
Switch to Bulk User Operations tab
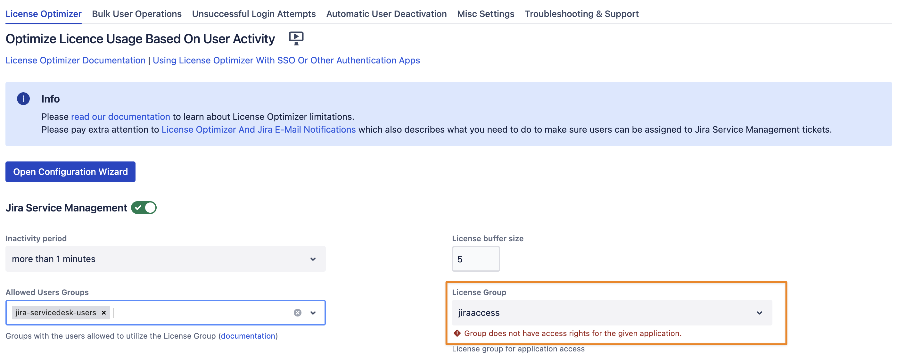(136, 14)
